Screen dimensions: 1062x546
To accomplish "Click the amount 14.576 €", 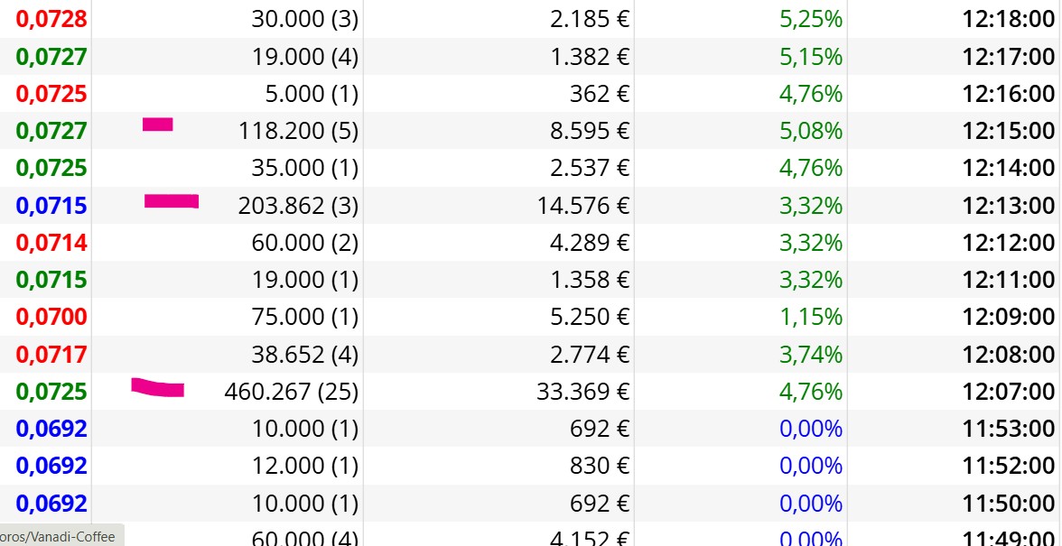I will tap(583, 205).
